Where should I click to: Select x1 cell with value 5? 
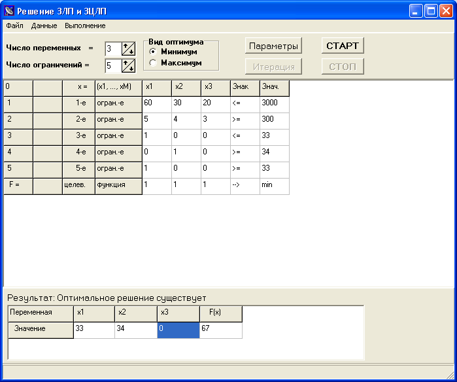[x=157, y=121]
